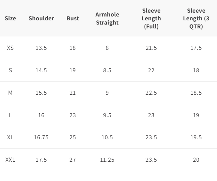The width and height of the screenshot is (217, 181).
Task: Select the XL size row label
Action: (x=10, y=138)
